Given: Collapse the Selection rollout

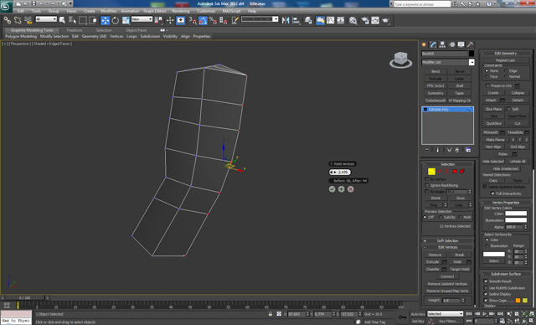Looking at the screenshot, I should [447, 164].
